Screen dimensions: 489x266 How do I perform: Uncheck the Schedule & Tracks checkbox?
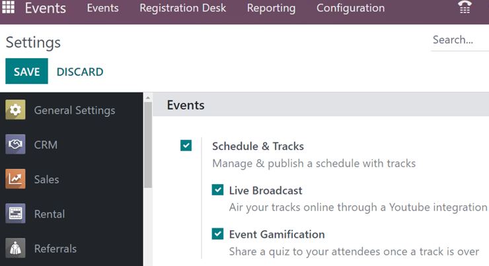pyautogui.click(x=186, y=146)
